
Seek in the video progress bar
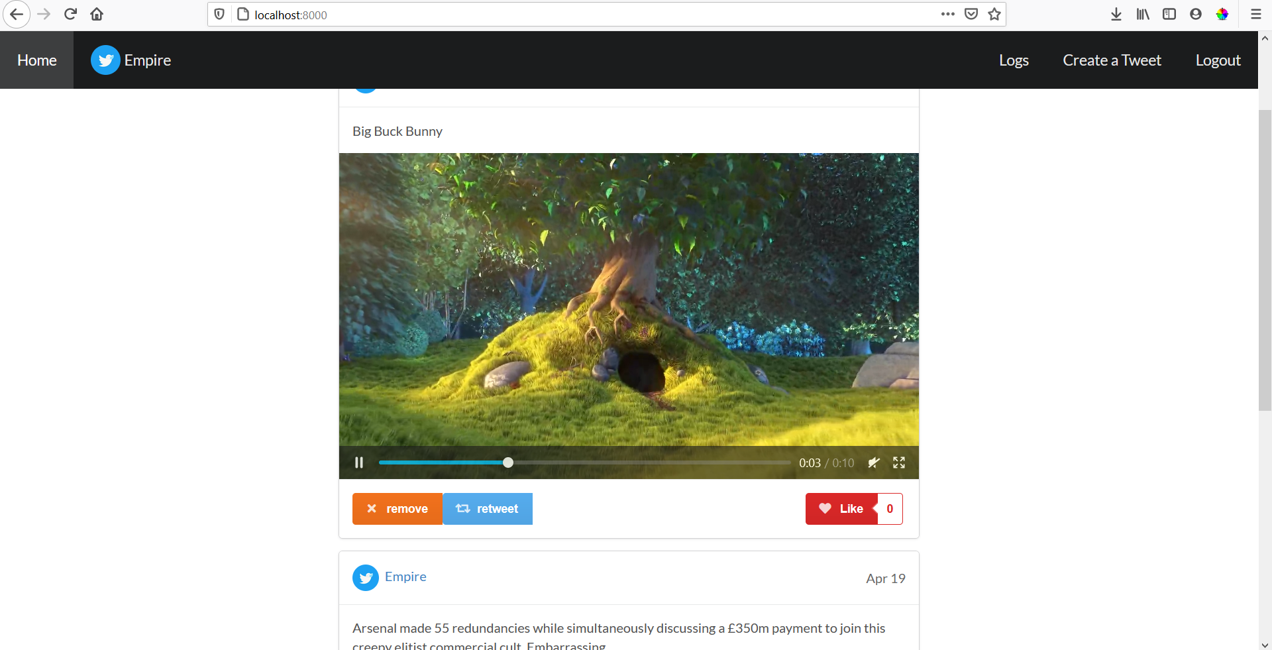coord(584,462)
